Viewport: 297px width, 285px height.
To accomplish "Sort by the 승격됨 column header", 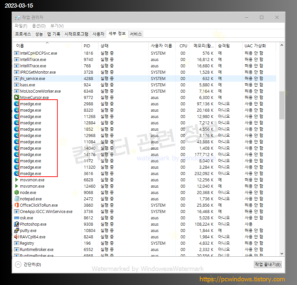I will pos(229,46).
